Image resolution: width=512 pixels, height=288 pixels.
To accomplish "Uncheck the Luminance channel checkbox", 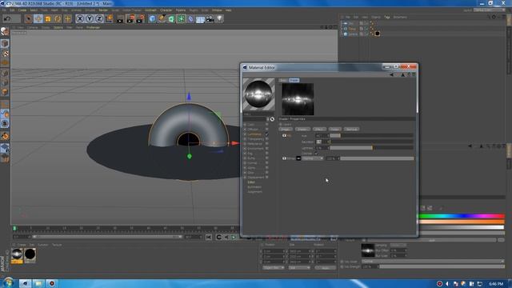I will coord(266,134).
